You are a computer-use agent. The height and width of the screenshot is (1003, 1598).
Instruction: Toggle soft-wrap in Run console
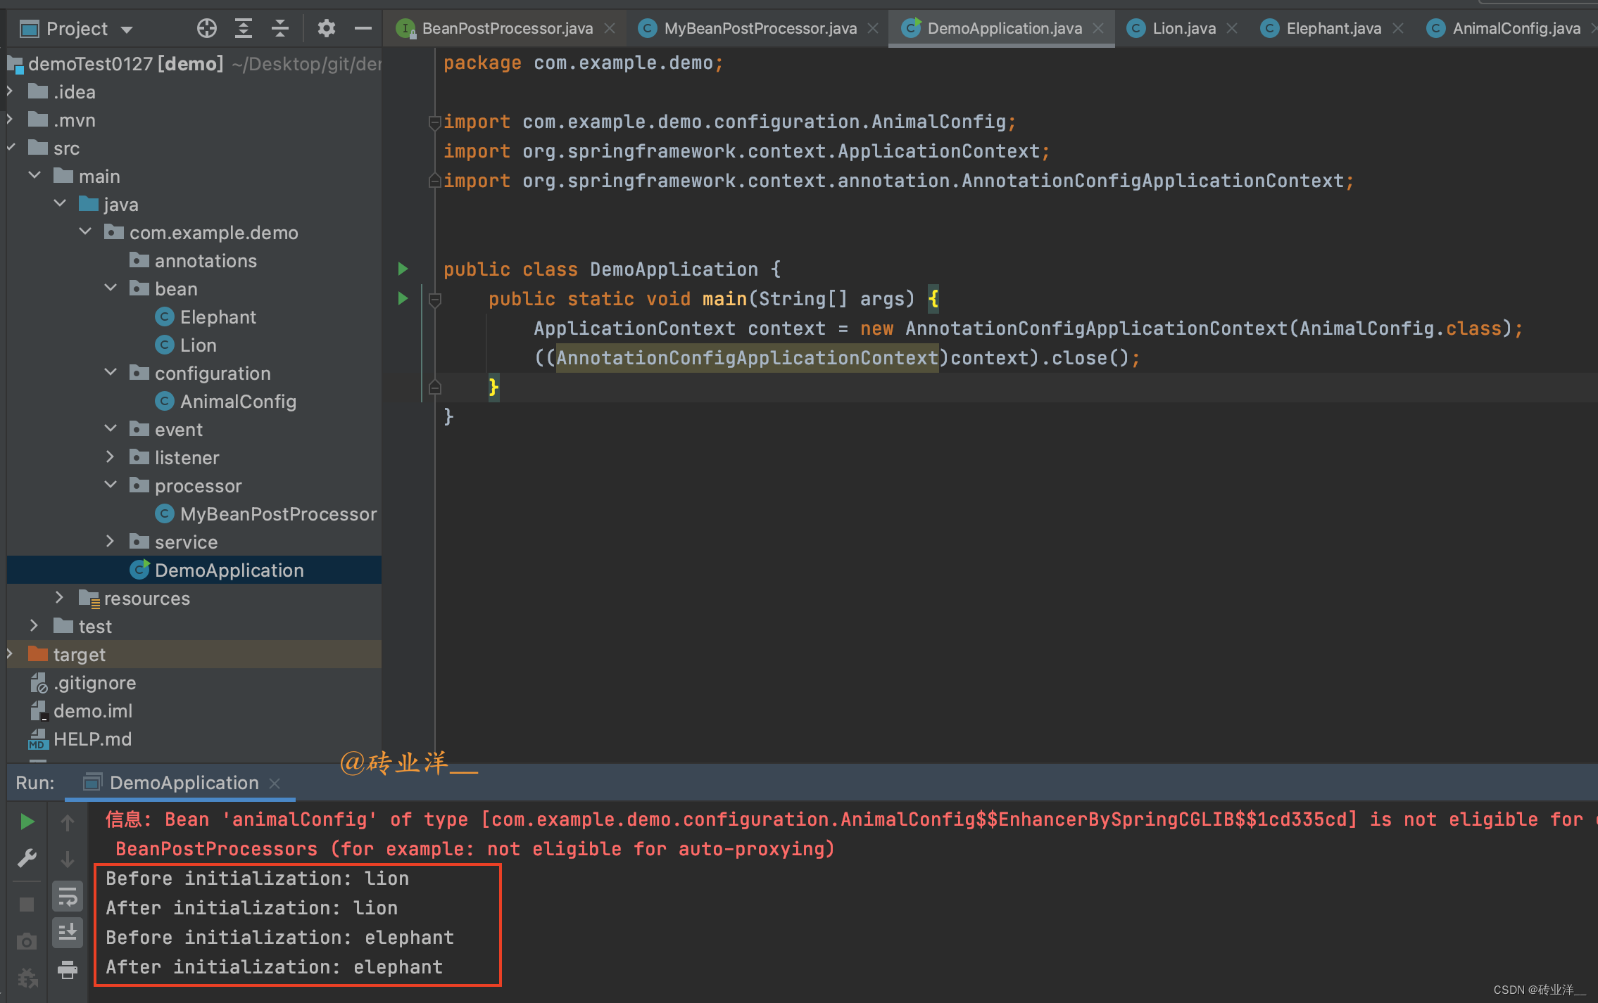68,897
